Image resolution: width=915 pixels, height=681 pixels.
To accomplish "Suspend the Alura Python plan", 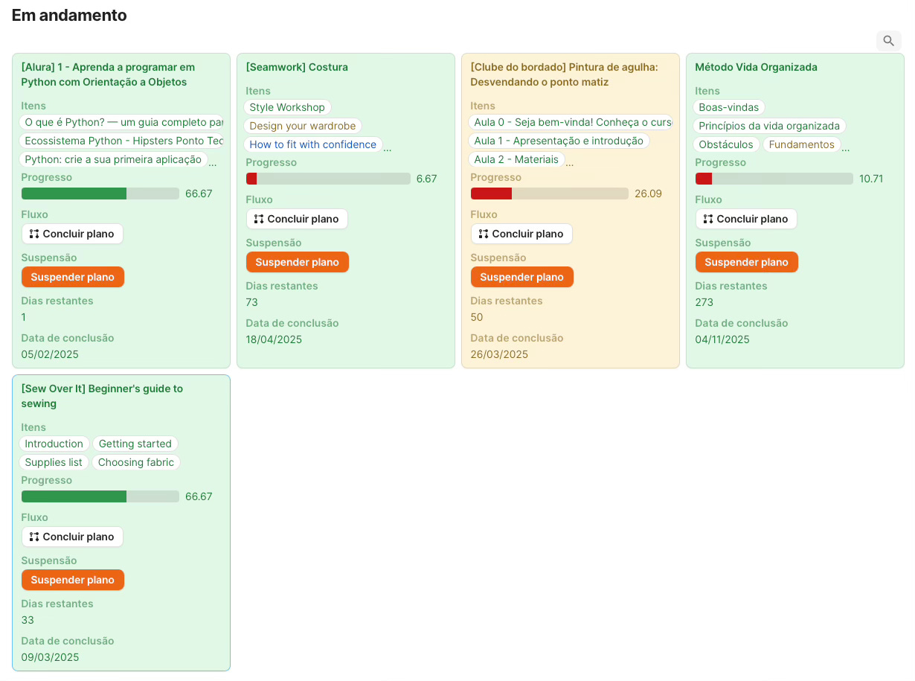I will click(73, 277).
